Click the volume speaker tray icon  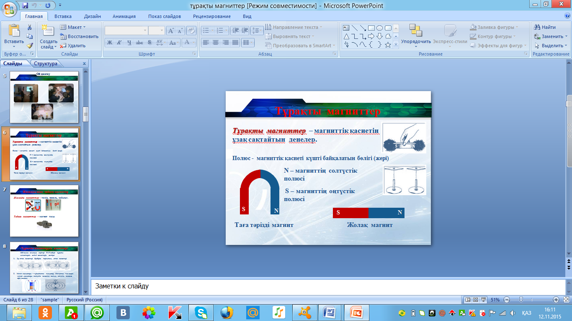tap(512, 313)
